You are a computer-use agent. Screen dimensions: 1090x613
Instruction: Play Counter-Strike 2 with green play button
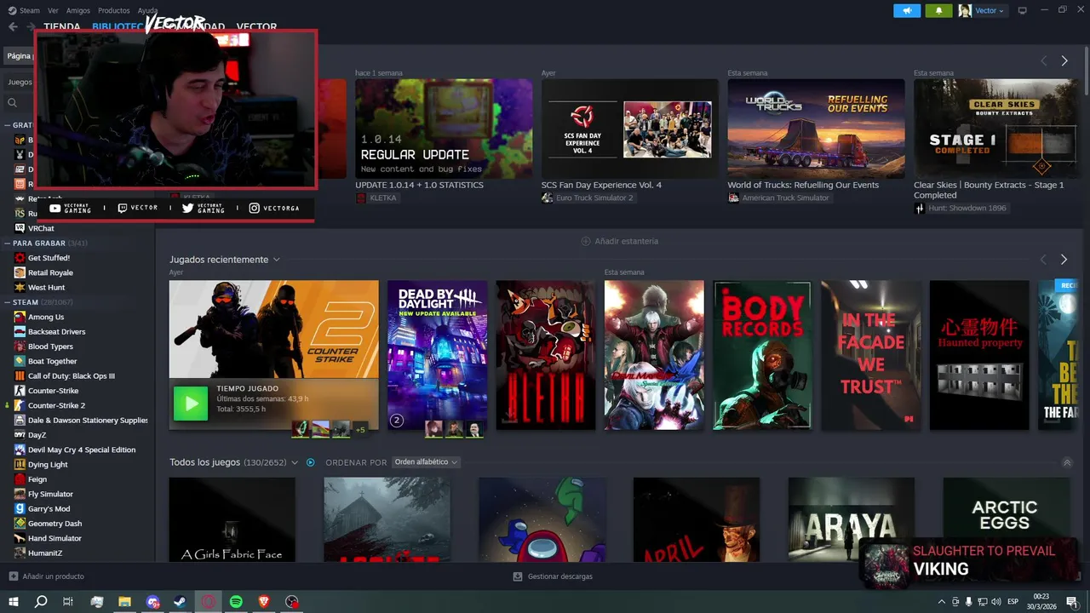tap(191, 404)
